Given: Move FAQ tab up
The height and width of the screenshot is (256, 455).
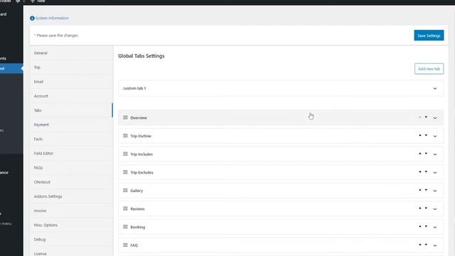Looking at the screenshot, I should [x=420, y=245].
